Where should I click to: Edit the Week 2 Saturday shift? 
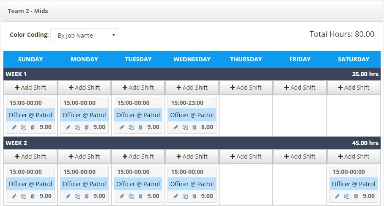coord(337,196)
